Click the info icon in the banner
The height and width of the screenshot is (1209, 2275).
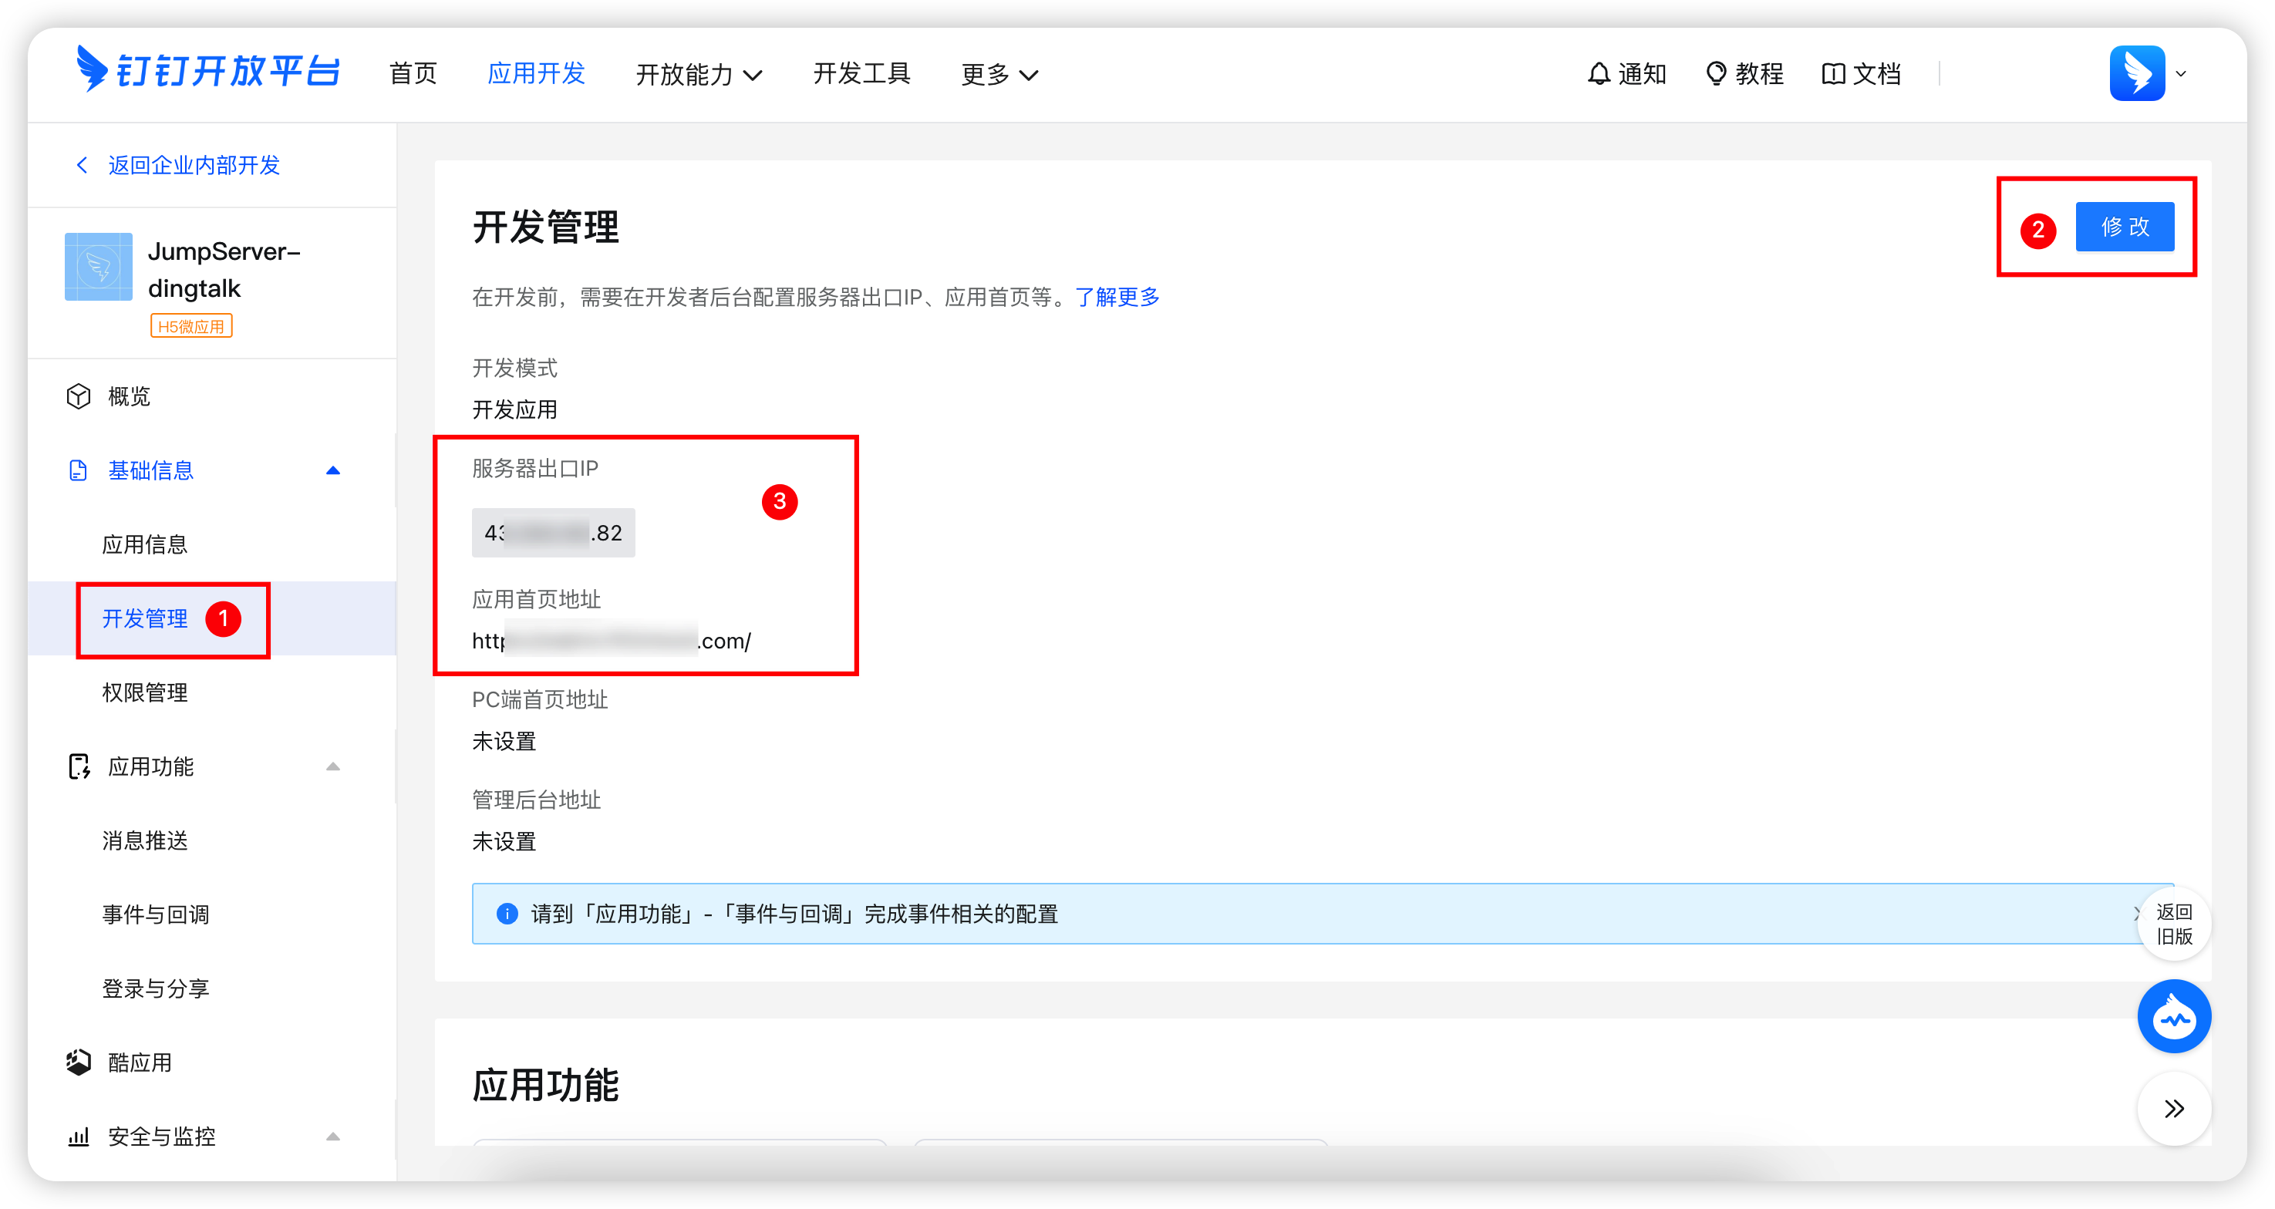(x=507, y=914)
